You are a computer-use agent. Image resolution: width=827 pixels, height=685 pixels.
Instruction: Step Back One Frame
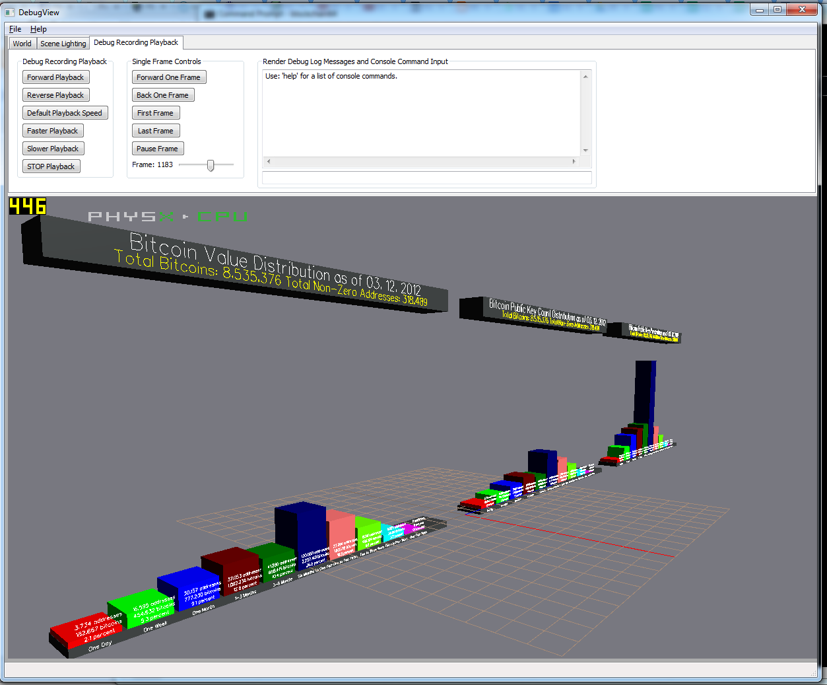pyautogui.click(x=162, y=95)
